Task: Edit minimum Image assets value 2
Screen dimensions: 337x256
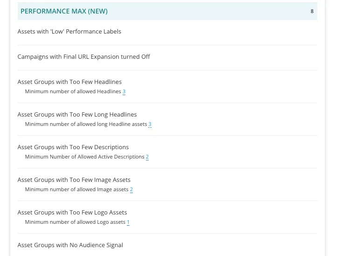Action: point(131,190)
